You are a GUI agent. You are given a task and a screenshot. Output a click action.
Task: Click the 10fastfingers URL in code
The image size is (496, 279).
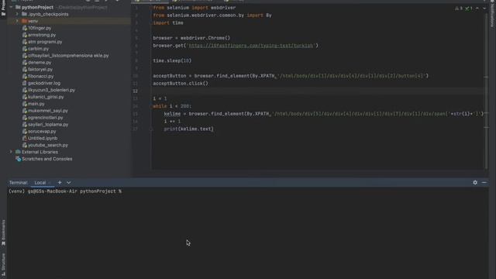coord(250,46)
